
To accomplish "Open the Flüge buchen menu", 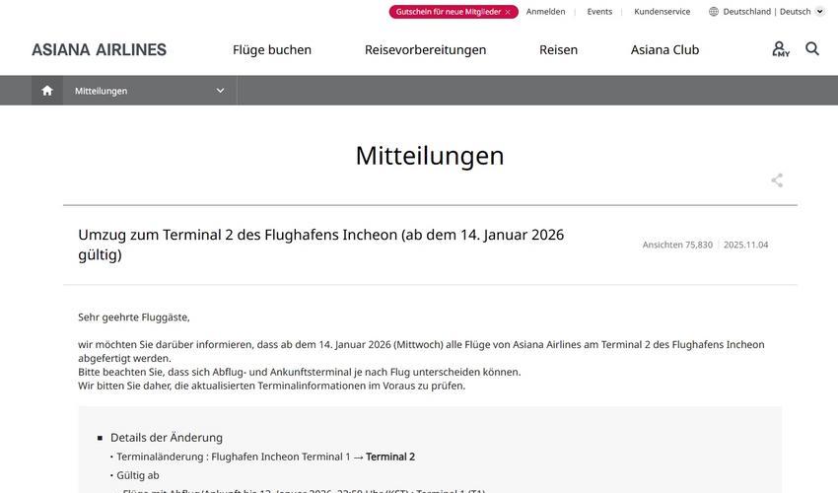I will tap(272, 49).
